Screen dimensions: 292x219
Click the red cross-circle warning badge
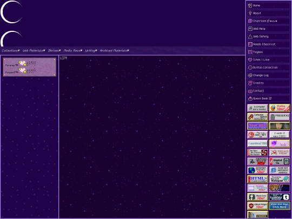pos(258,152)
